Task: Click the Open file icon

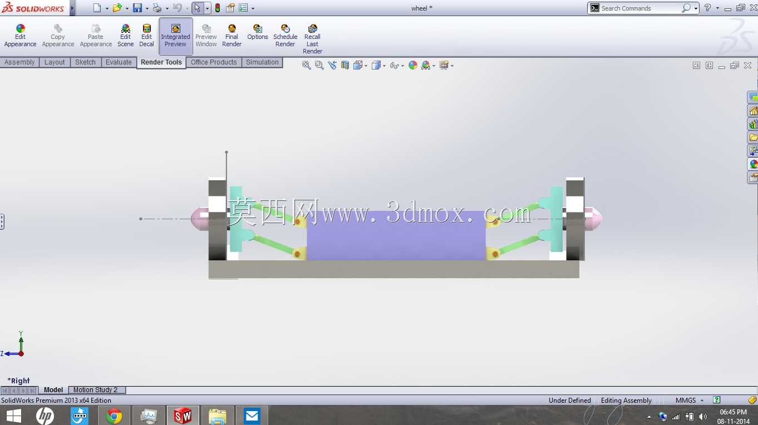Action: 117,8
